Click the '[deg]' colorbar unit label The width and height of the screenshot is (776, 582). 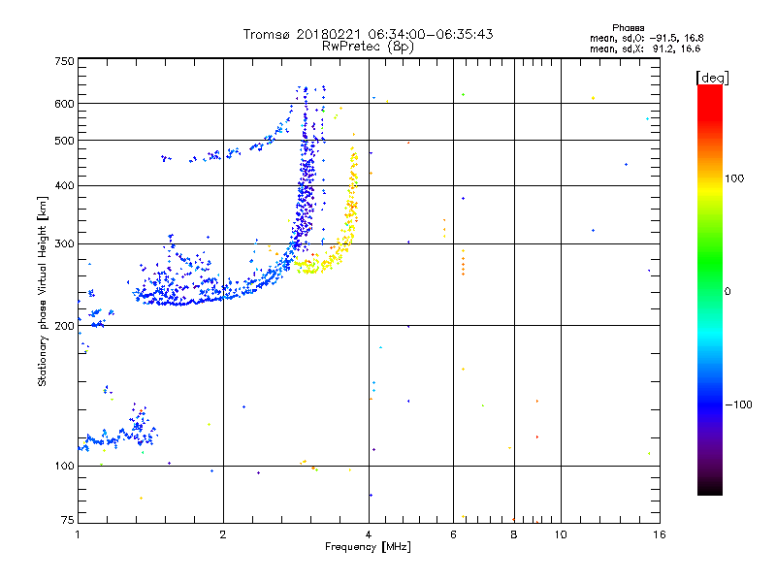click(712, 78)
